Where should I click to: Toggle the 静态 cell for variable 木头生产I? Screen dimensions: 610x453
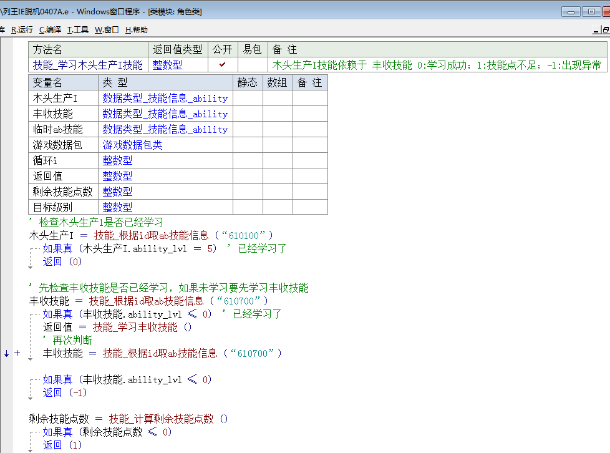pyautogui.click(x=248, y=98)
